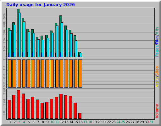Click the red Volume axis label
This screenshot has width=161, height=126.
tap(157, 111)
